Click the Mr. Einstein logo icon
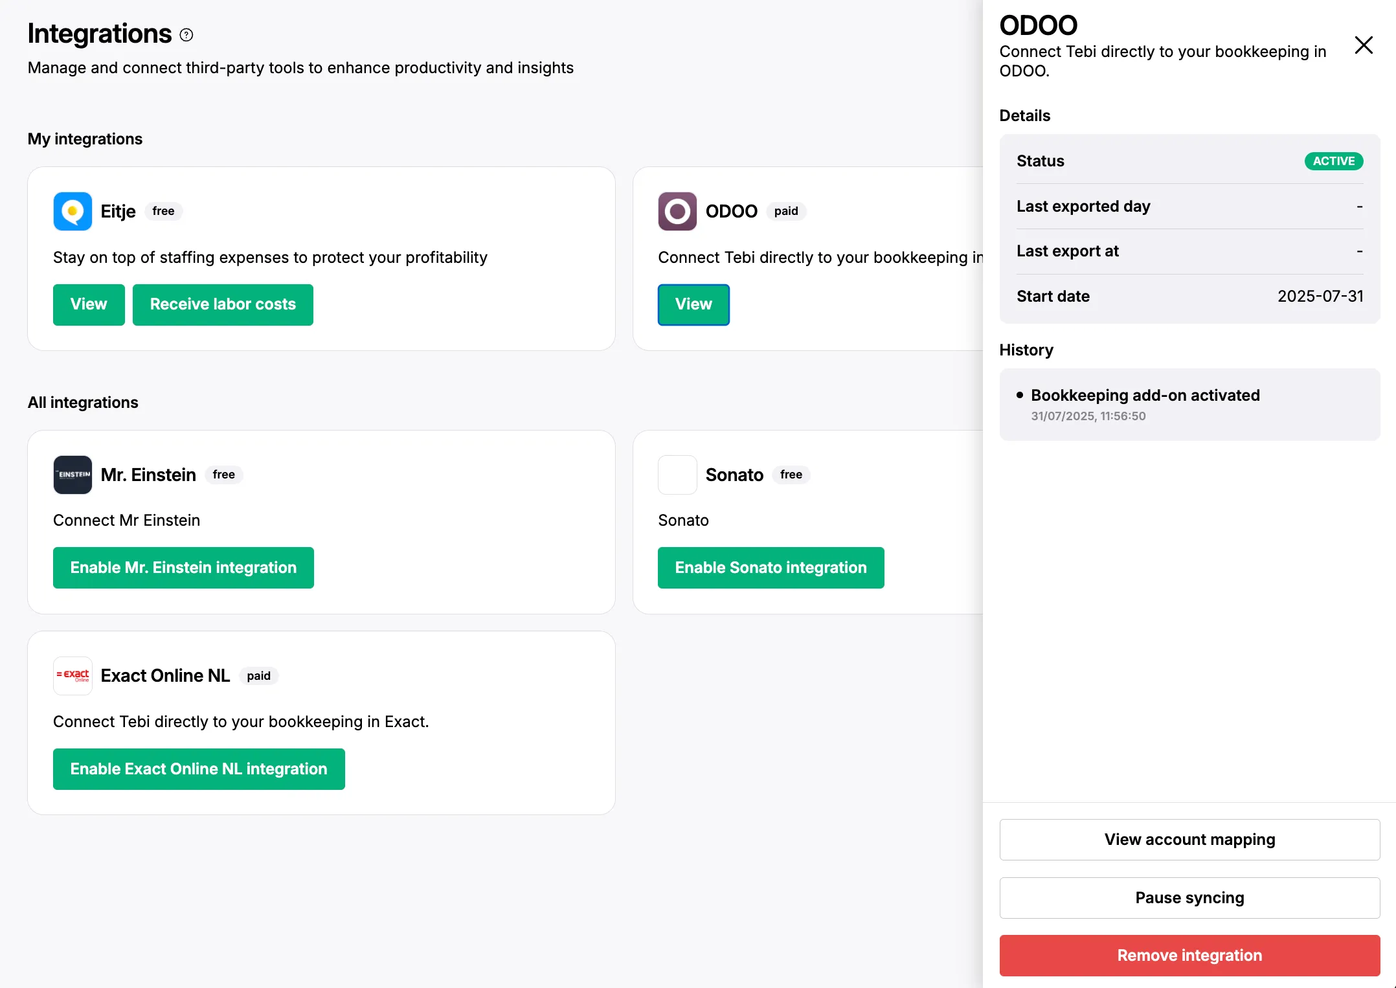This screenshot has height=988, width=1396. tap(73, 475)
